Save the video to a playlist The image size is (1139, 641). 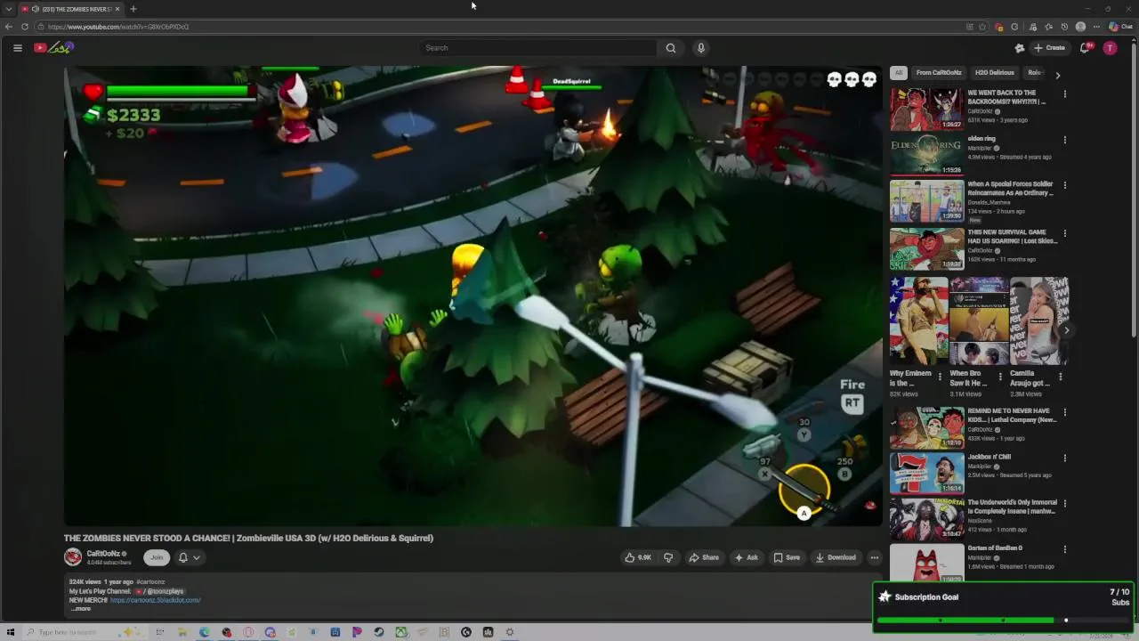[x=787, y=557]
